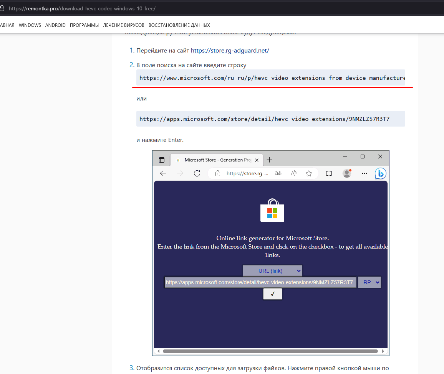Click the Online link generator heading text
This screenshot has height=374, width=444.
tap(272, 238)
